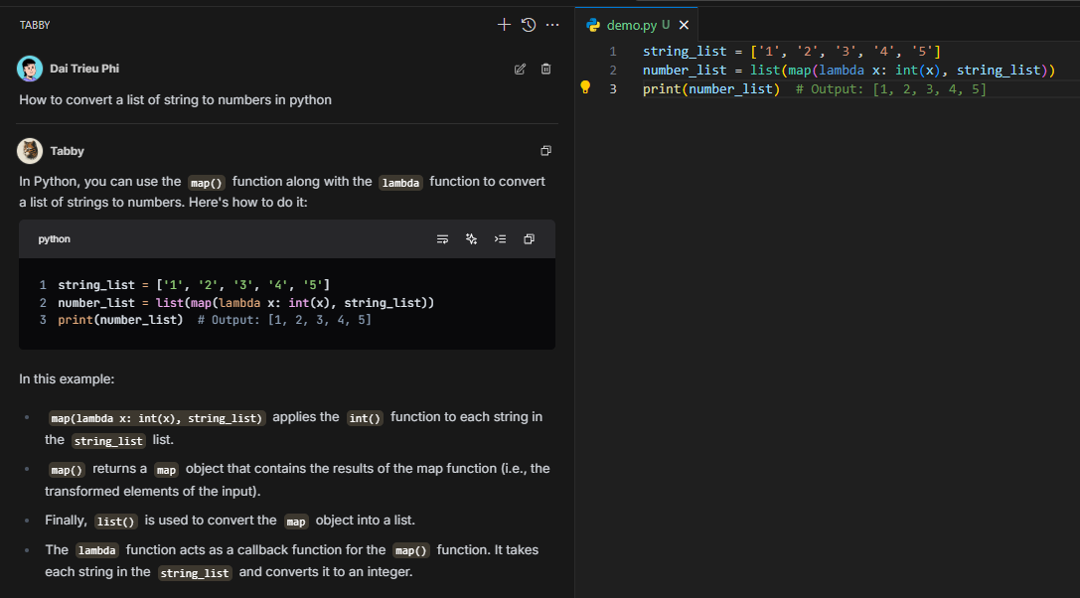Image resolution: width=1080 pixels, height=598 pixels.
Task: Start a new Tabby chat
Action: (504, 25)
